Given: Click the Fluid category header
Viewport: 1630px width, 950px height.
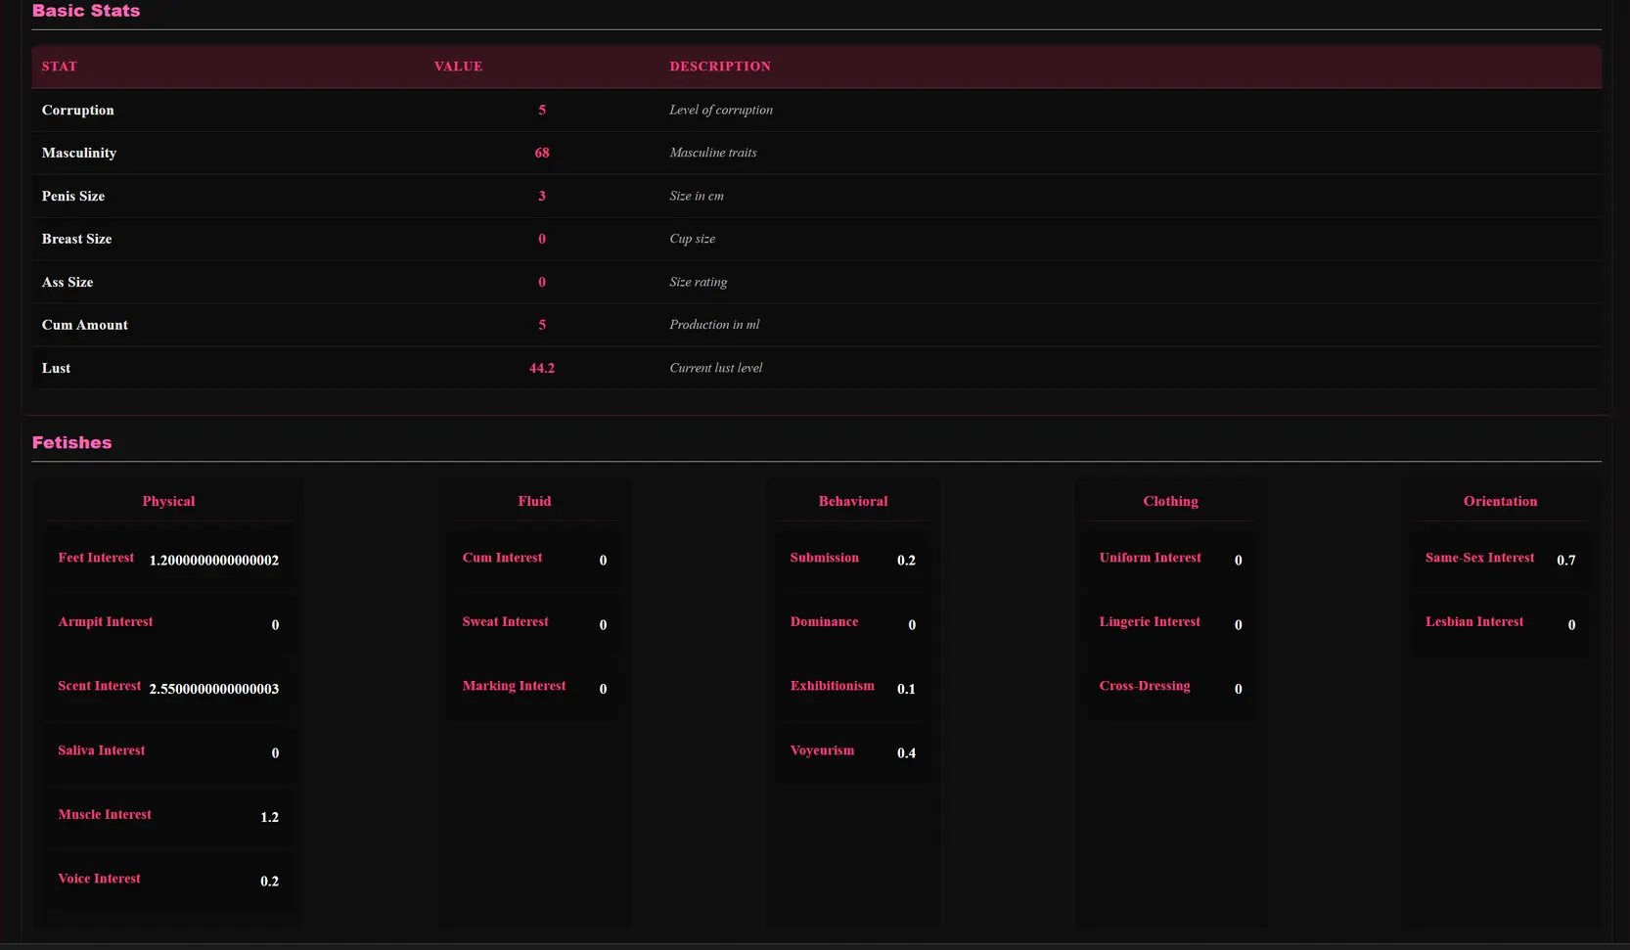Looking at the screenshot, I should point(534,502).
